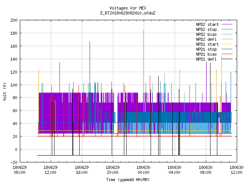Viewport: 244px width, 183px height.
Task: Click the 'Time (yymmdd HH:MM)' x-axis label
Action: (128, 180)
